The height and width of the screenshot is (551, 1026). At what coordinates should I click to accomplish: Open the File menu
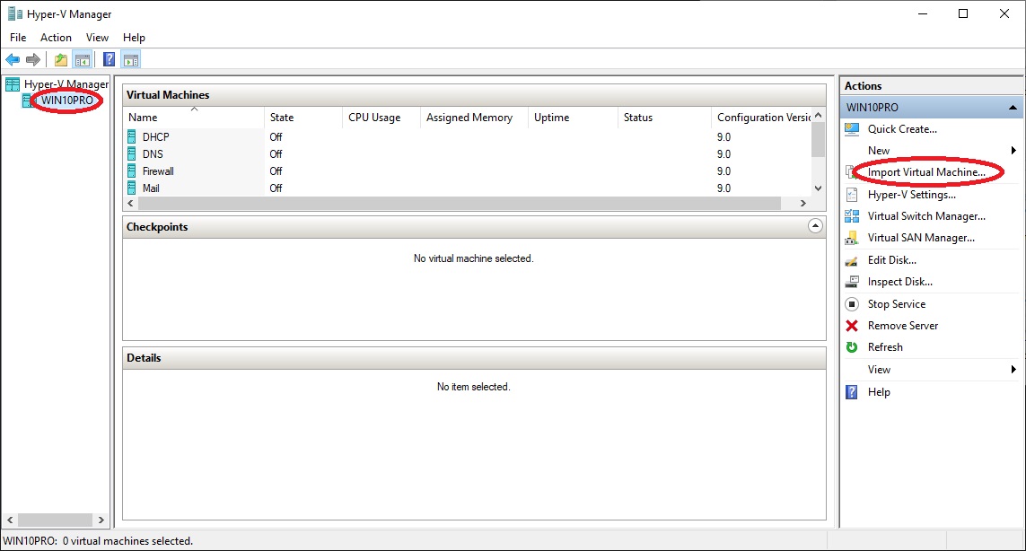(x=18, y=38)
